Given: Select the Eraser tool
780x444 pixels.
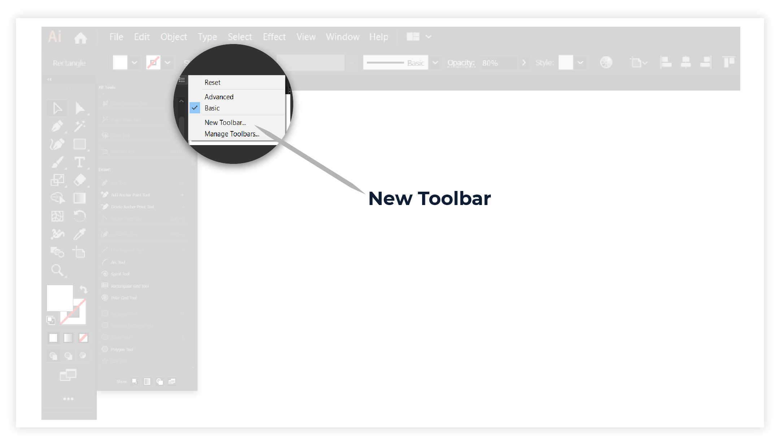Looking at the screenshot, I should click(x=79, y=180).
